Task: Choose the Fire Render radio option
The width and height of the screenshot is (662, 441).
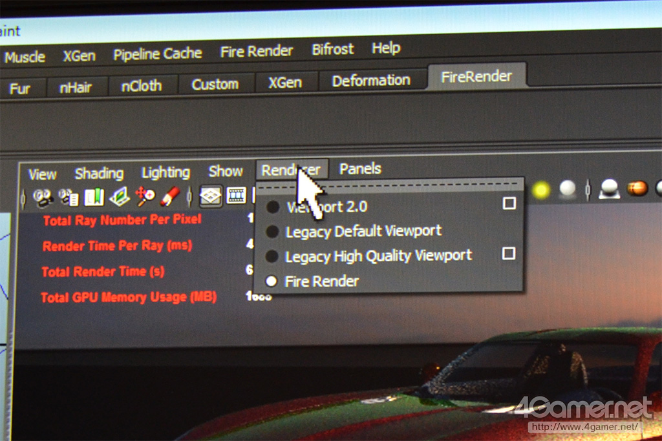Action: coord(321,281)
